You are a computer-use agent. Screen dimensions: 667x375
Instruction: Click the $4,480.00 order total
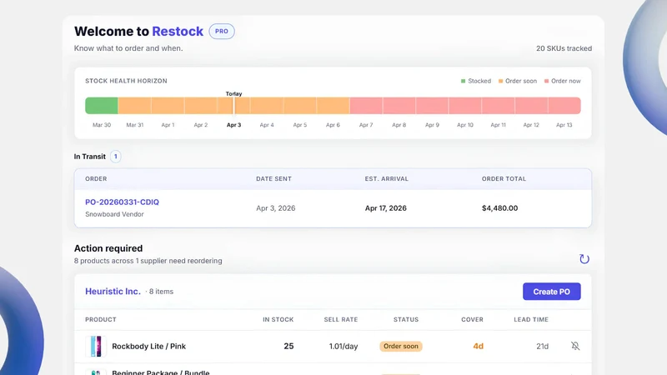pyautogui.click(x=499, y=208)
